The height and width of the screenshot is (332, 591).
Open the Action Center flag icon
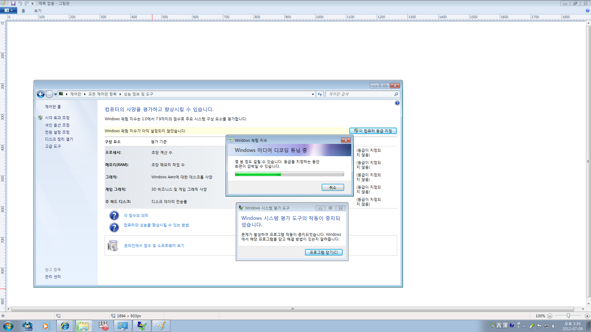pos(539,326)
